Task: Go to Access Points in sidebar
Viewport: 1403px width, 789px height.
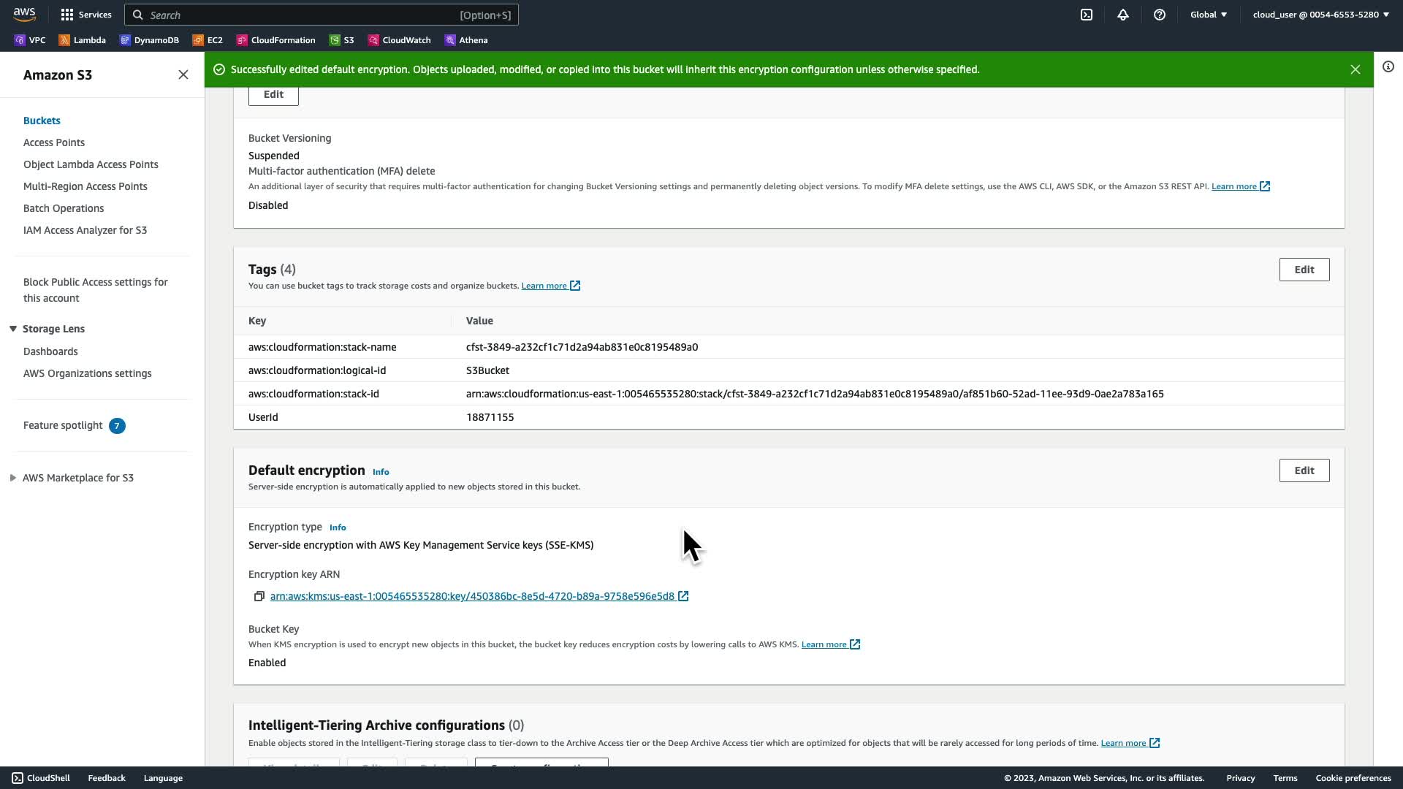Action: point(54,142)
